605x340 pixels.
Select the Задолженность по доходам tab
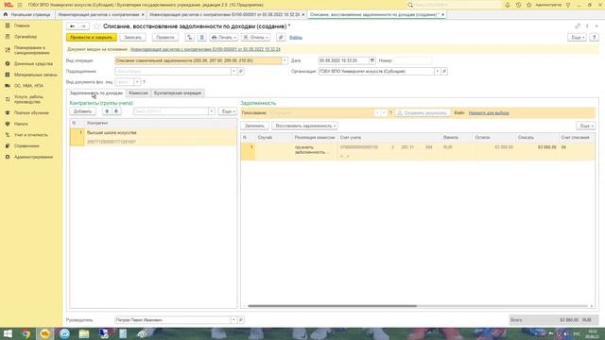(96, 93)
